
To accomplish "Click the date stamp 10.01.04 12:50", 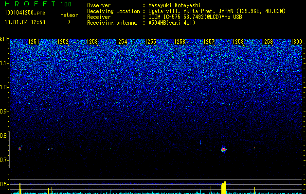I will [25, 22].
